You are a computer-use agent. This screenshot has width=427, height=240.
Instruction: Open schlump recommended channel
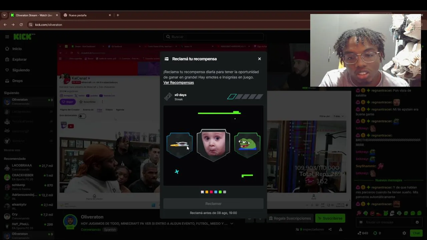28,187
